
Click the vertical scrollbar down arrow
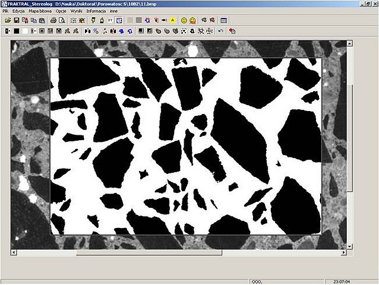(x=350, y=245)
